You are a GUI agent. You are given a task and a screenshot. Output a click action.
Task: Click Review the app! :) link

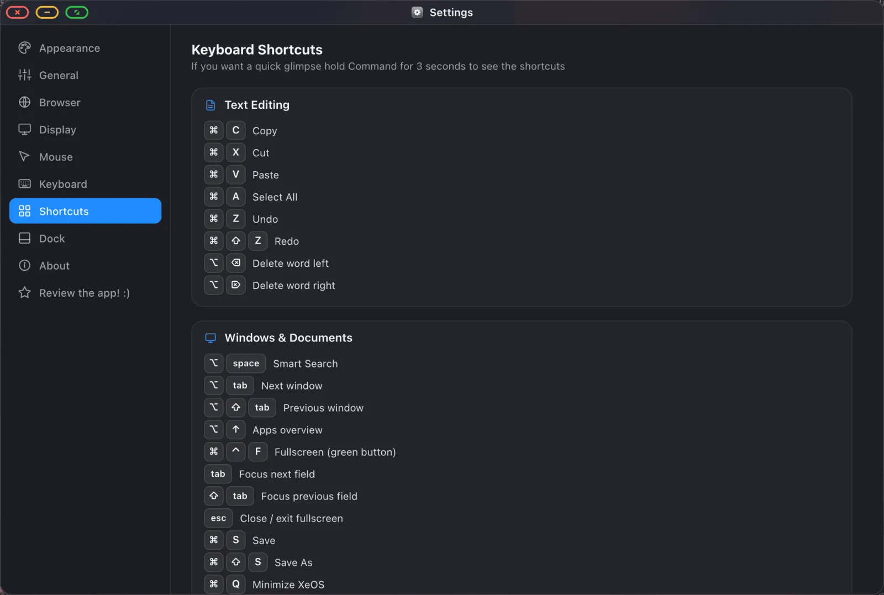[85, 292]
